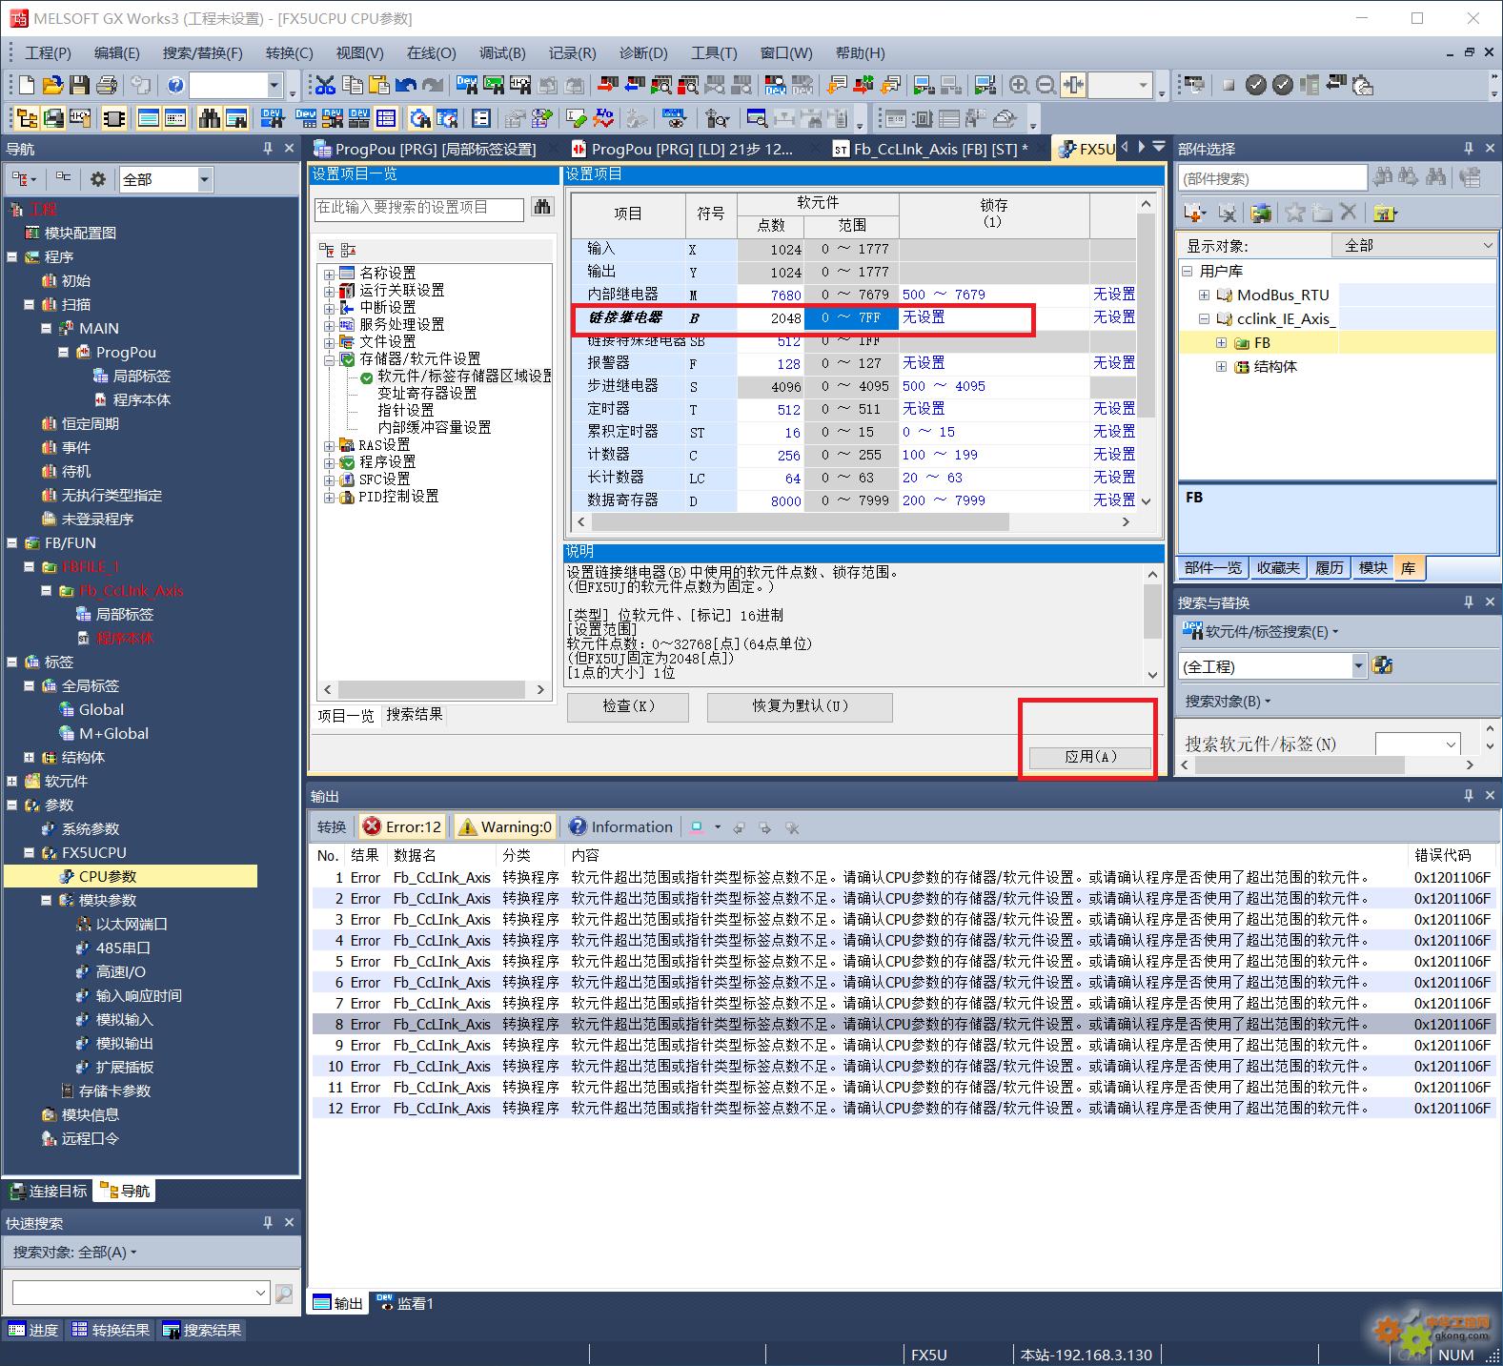Click binoculars search icon beside settings search box
Image resolution: width=1503 pixels, height=1366 pixels.
[542, 208]
